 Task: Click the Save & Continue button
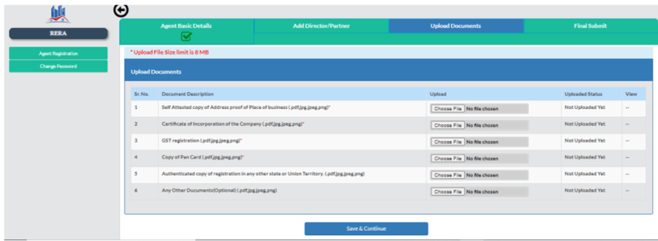(x=366, y=229)
